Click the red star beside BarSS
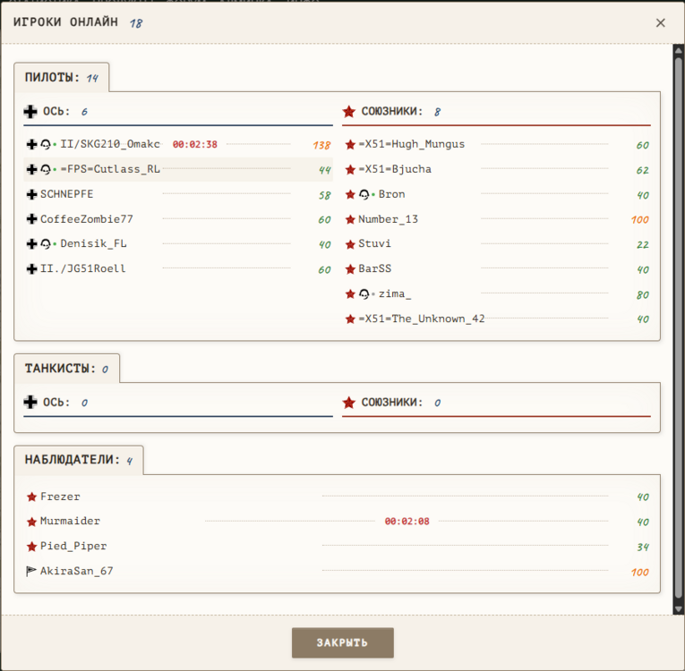This screenshot has width=685, height=671. [350, 269]
